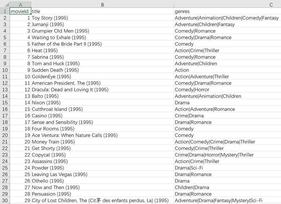Select the Action|Adventure|Romance genres cell
Viewport: 281px width, 204px height.
tap(228, 109)
